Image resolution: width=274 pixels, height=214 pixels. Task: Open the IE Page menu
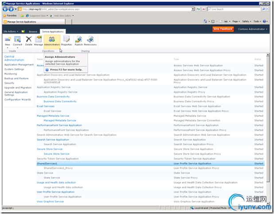pos(236,21)
